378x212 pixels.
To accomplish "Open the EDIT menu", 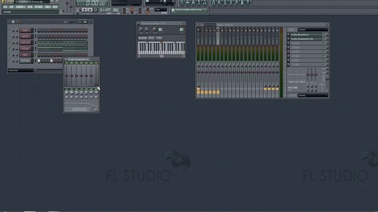I will 11,7.
